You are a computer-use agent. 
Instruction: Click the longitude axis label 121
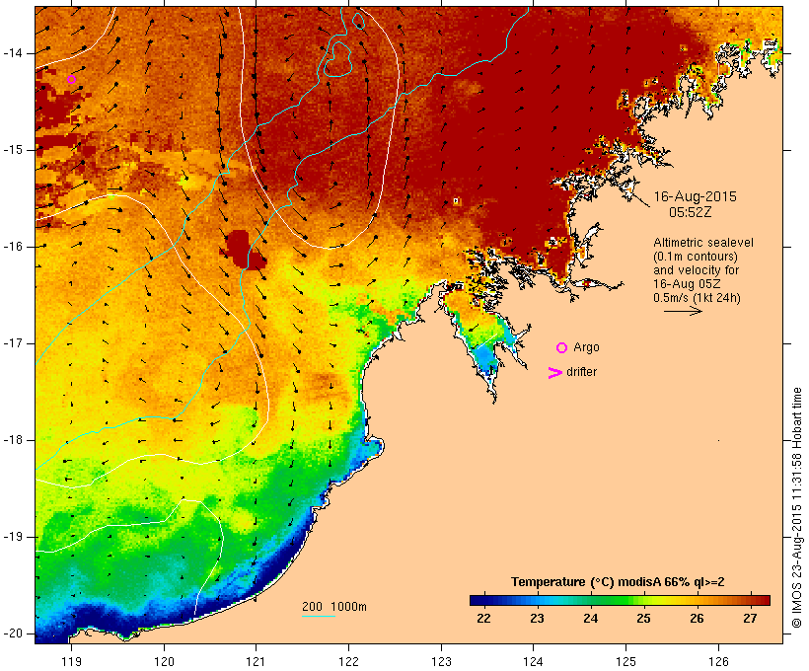(256, 661)
